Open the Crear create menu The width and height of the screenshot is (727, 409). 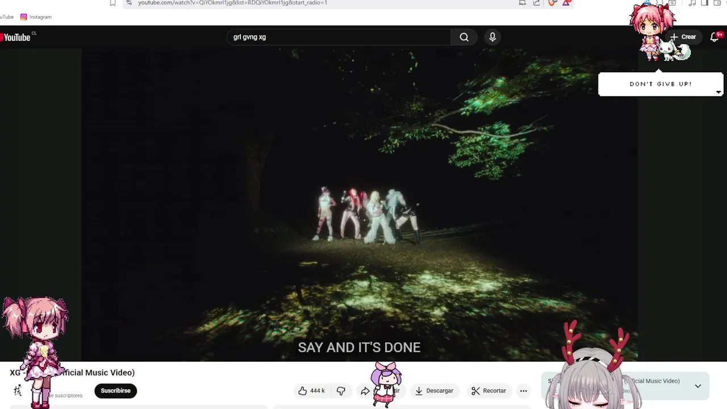pyautogui.click(x=683, y=37)
